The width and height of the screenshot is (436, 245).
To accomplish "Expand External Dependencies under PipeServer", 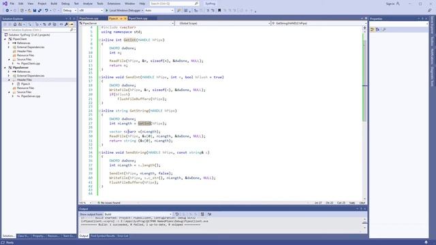I will [x=9, y=76].
